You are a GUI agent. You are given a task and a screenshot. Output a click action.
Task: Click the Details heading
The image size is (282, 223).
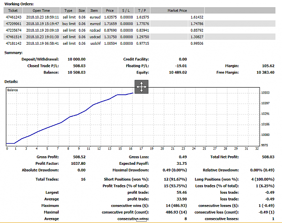coord(11,82)
